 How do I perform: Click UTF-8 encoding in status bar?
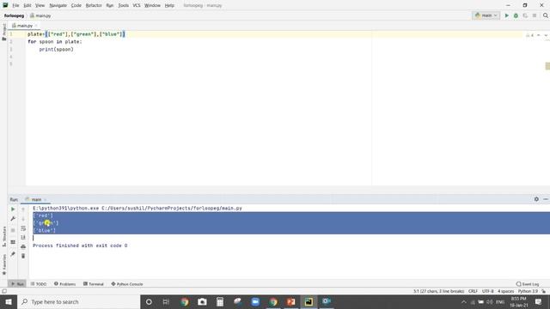click(487, 291)
